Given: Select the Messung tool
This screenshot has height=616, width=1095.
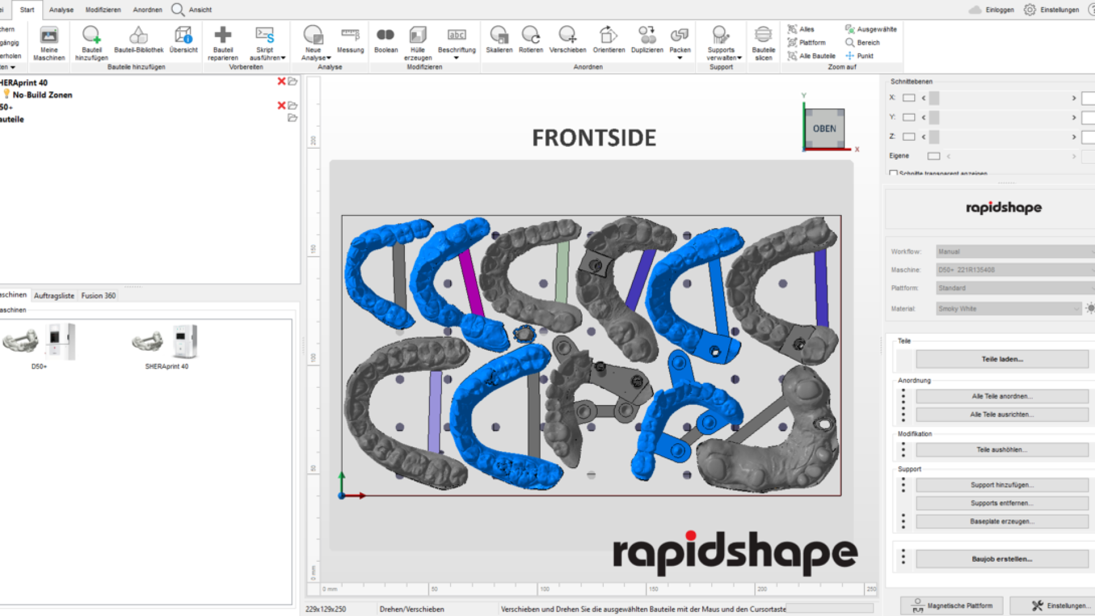Looking at the screenshot, I should [350, 40].
